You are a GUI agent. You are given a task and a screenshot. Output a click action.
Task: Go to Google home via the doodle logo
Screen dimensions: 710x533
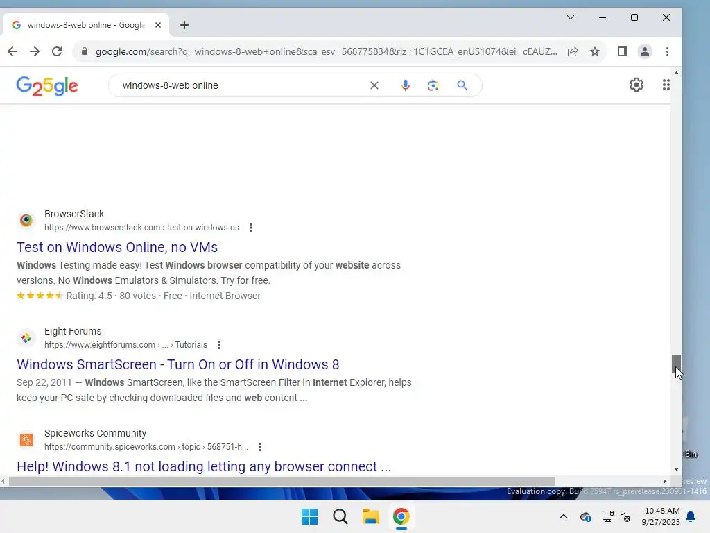[47, 85]
